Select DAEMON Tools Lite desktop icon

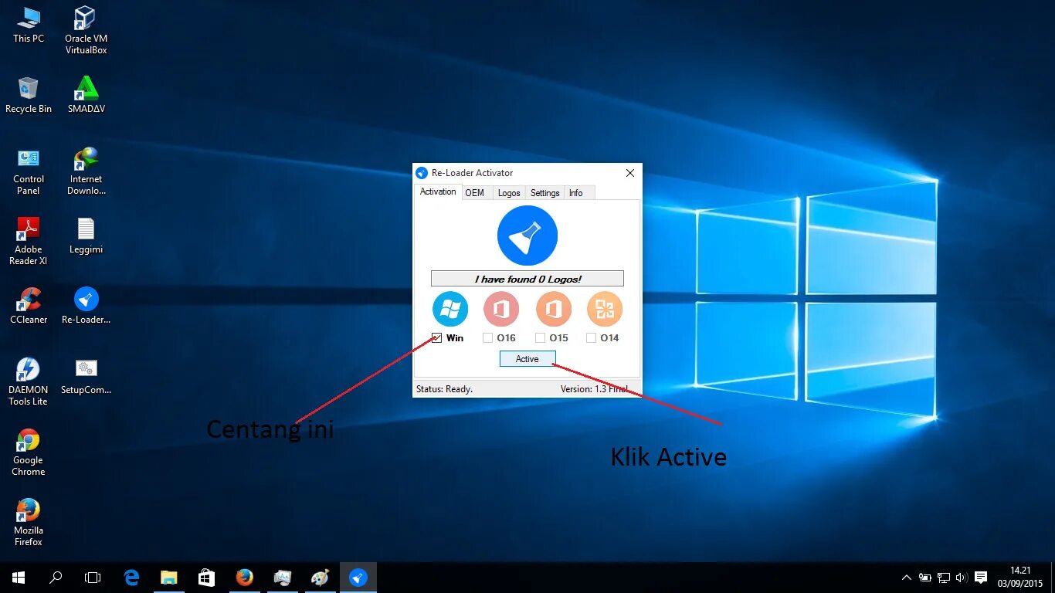tap(29, 382)
